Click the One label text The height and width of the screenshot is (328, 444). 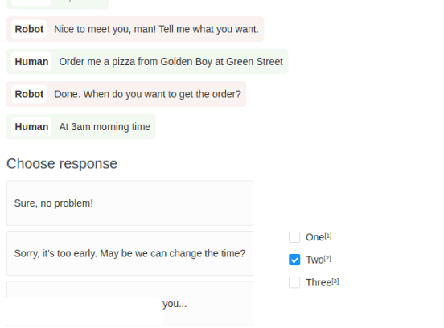coord(314,237)
